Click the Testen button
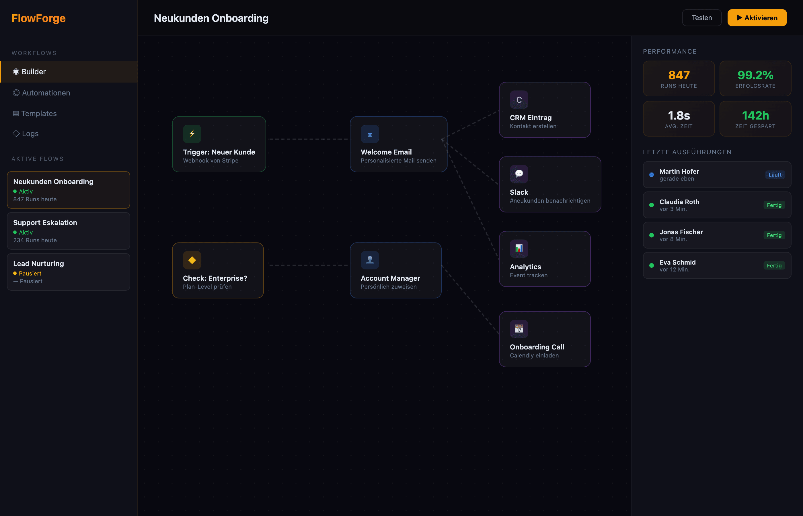The width and height of the screenshot is (803, 516). tap(702, 17)
